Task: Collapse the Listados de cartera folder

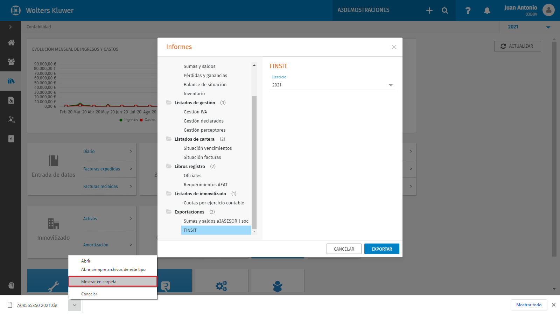Action: 169,139
